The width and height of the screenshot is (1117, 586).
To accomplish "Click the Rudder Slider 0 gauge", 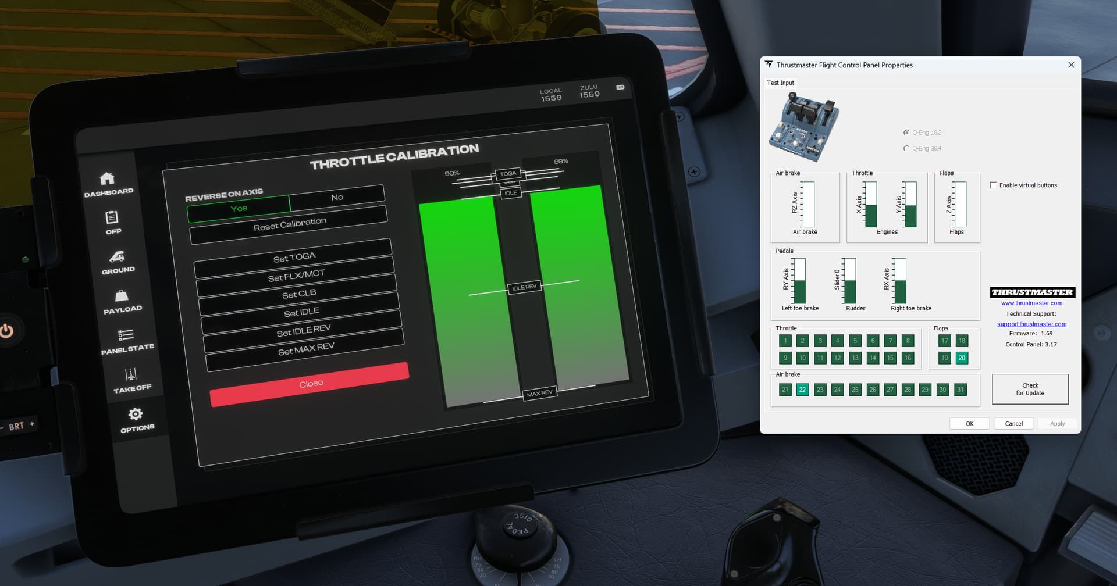I will pyautogui.click(x=849, y=281).
